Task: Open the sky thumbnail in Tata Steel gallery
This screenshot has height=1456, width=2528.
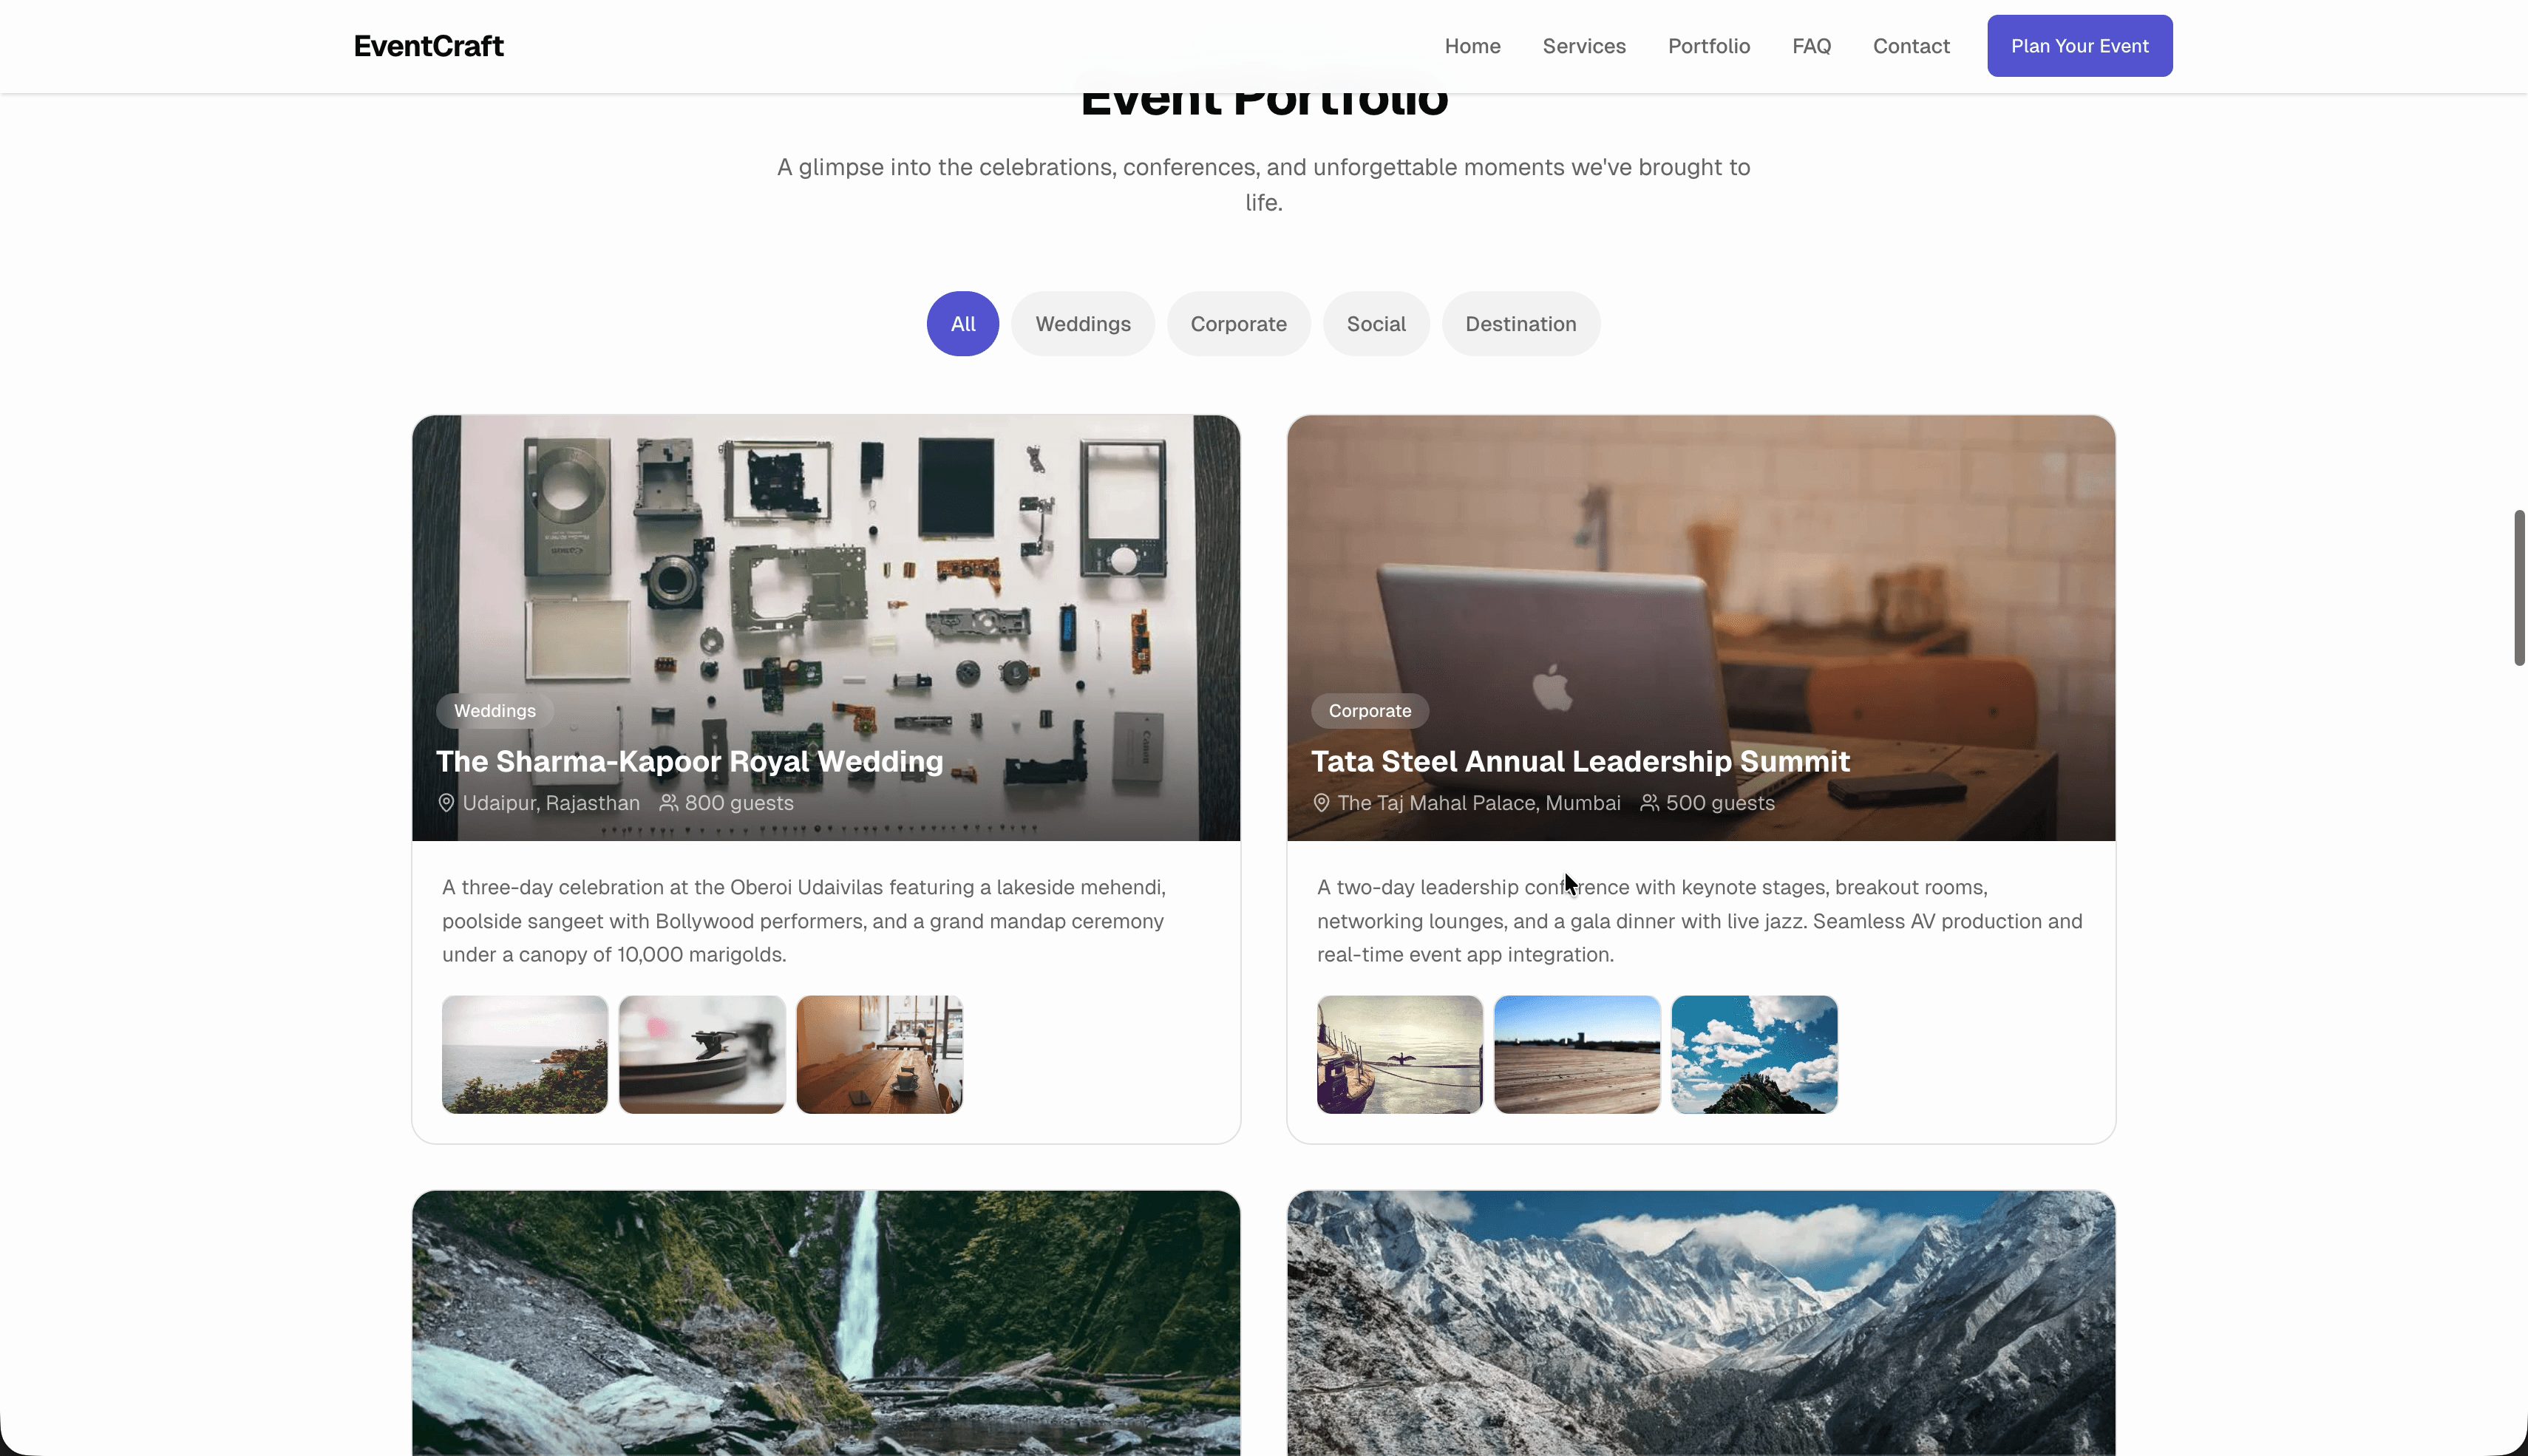Action: point(1753,1054)
